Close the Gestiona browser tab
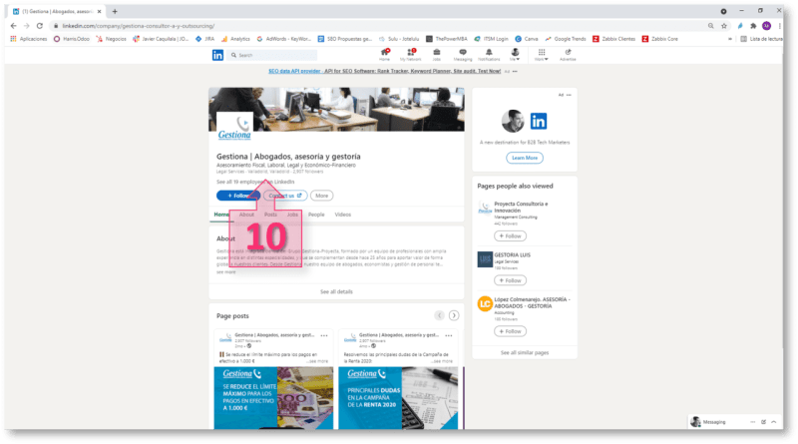 [99, 11]
